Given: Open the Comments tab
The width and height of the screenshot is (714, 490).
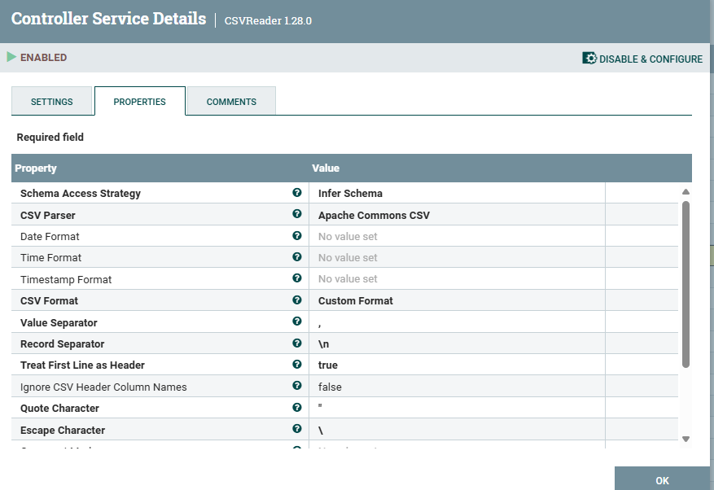Looking at the screenshot, I should [230, 101].
